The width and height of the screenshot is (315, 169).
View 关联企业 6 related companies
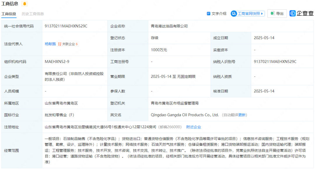point(68,44)
